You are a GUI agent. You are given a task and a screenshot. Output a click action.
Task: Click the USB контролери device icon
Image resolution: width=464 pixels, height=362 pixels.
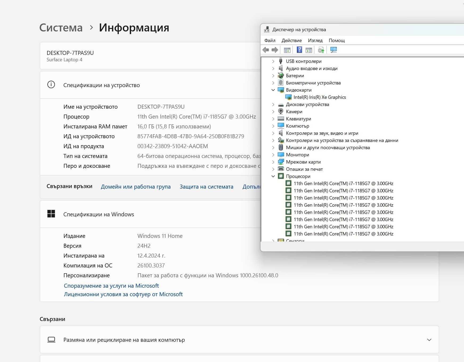(x=281, y=61)
